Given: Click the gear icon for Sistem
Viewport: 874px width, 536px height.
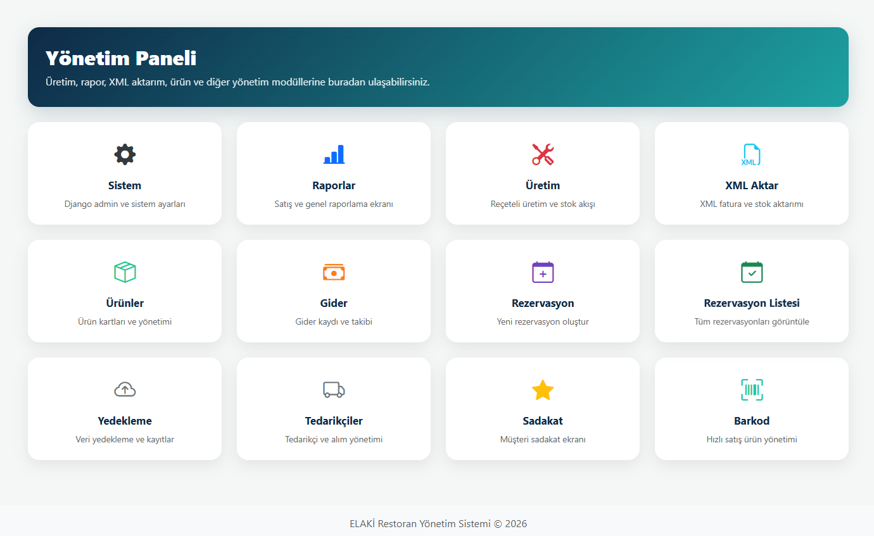Looking at the screenshot, I should tap(125, 154).
